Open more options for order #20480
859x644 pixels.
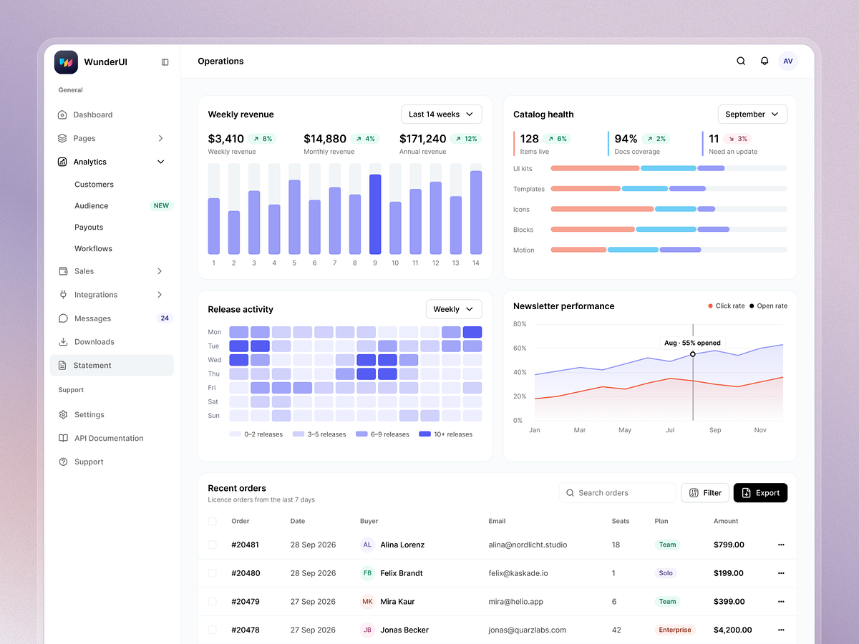pos(781,573)
